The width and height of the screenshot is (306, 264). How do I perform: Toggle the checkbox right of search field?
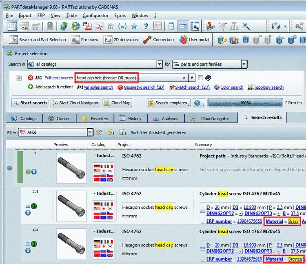tap(200, 78)
